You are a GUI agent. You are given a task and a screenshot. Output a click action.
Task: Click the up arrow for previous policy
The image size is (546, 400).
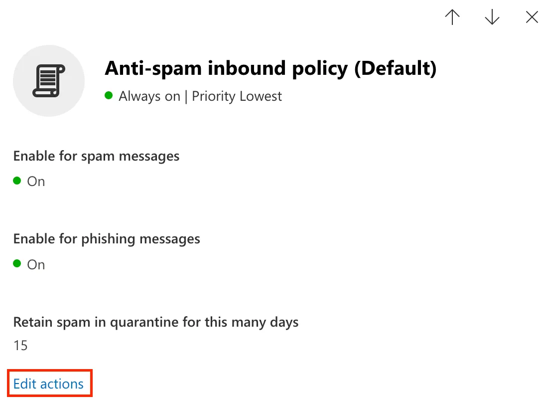[x=452, y=17]
